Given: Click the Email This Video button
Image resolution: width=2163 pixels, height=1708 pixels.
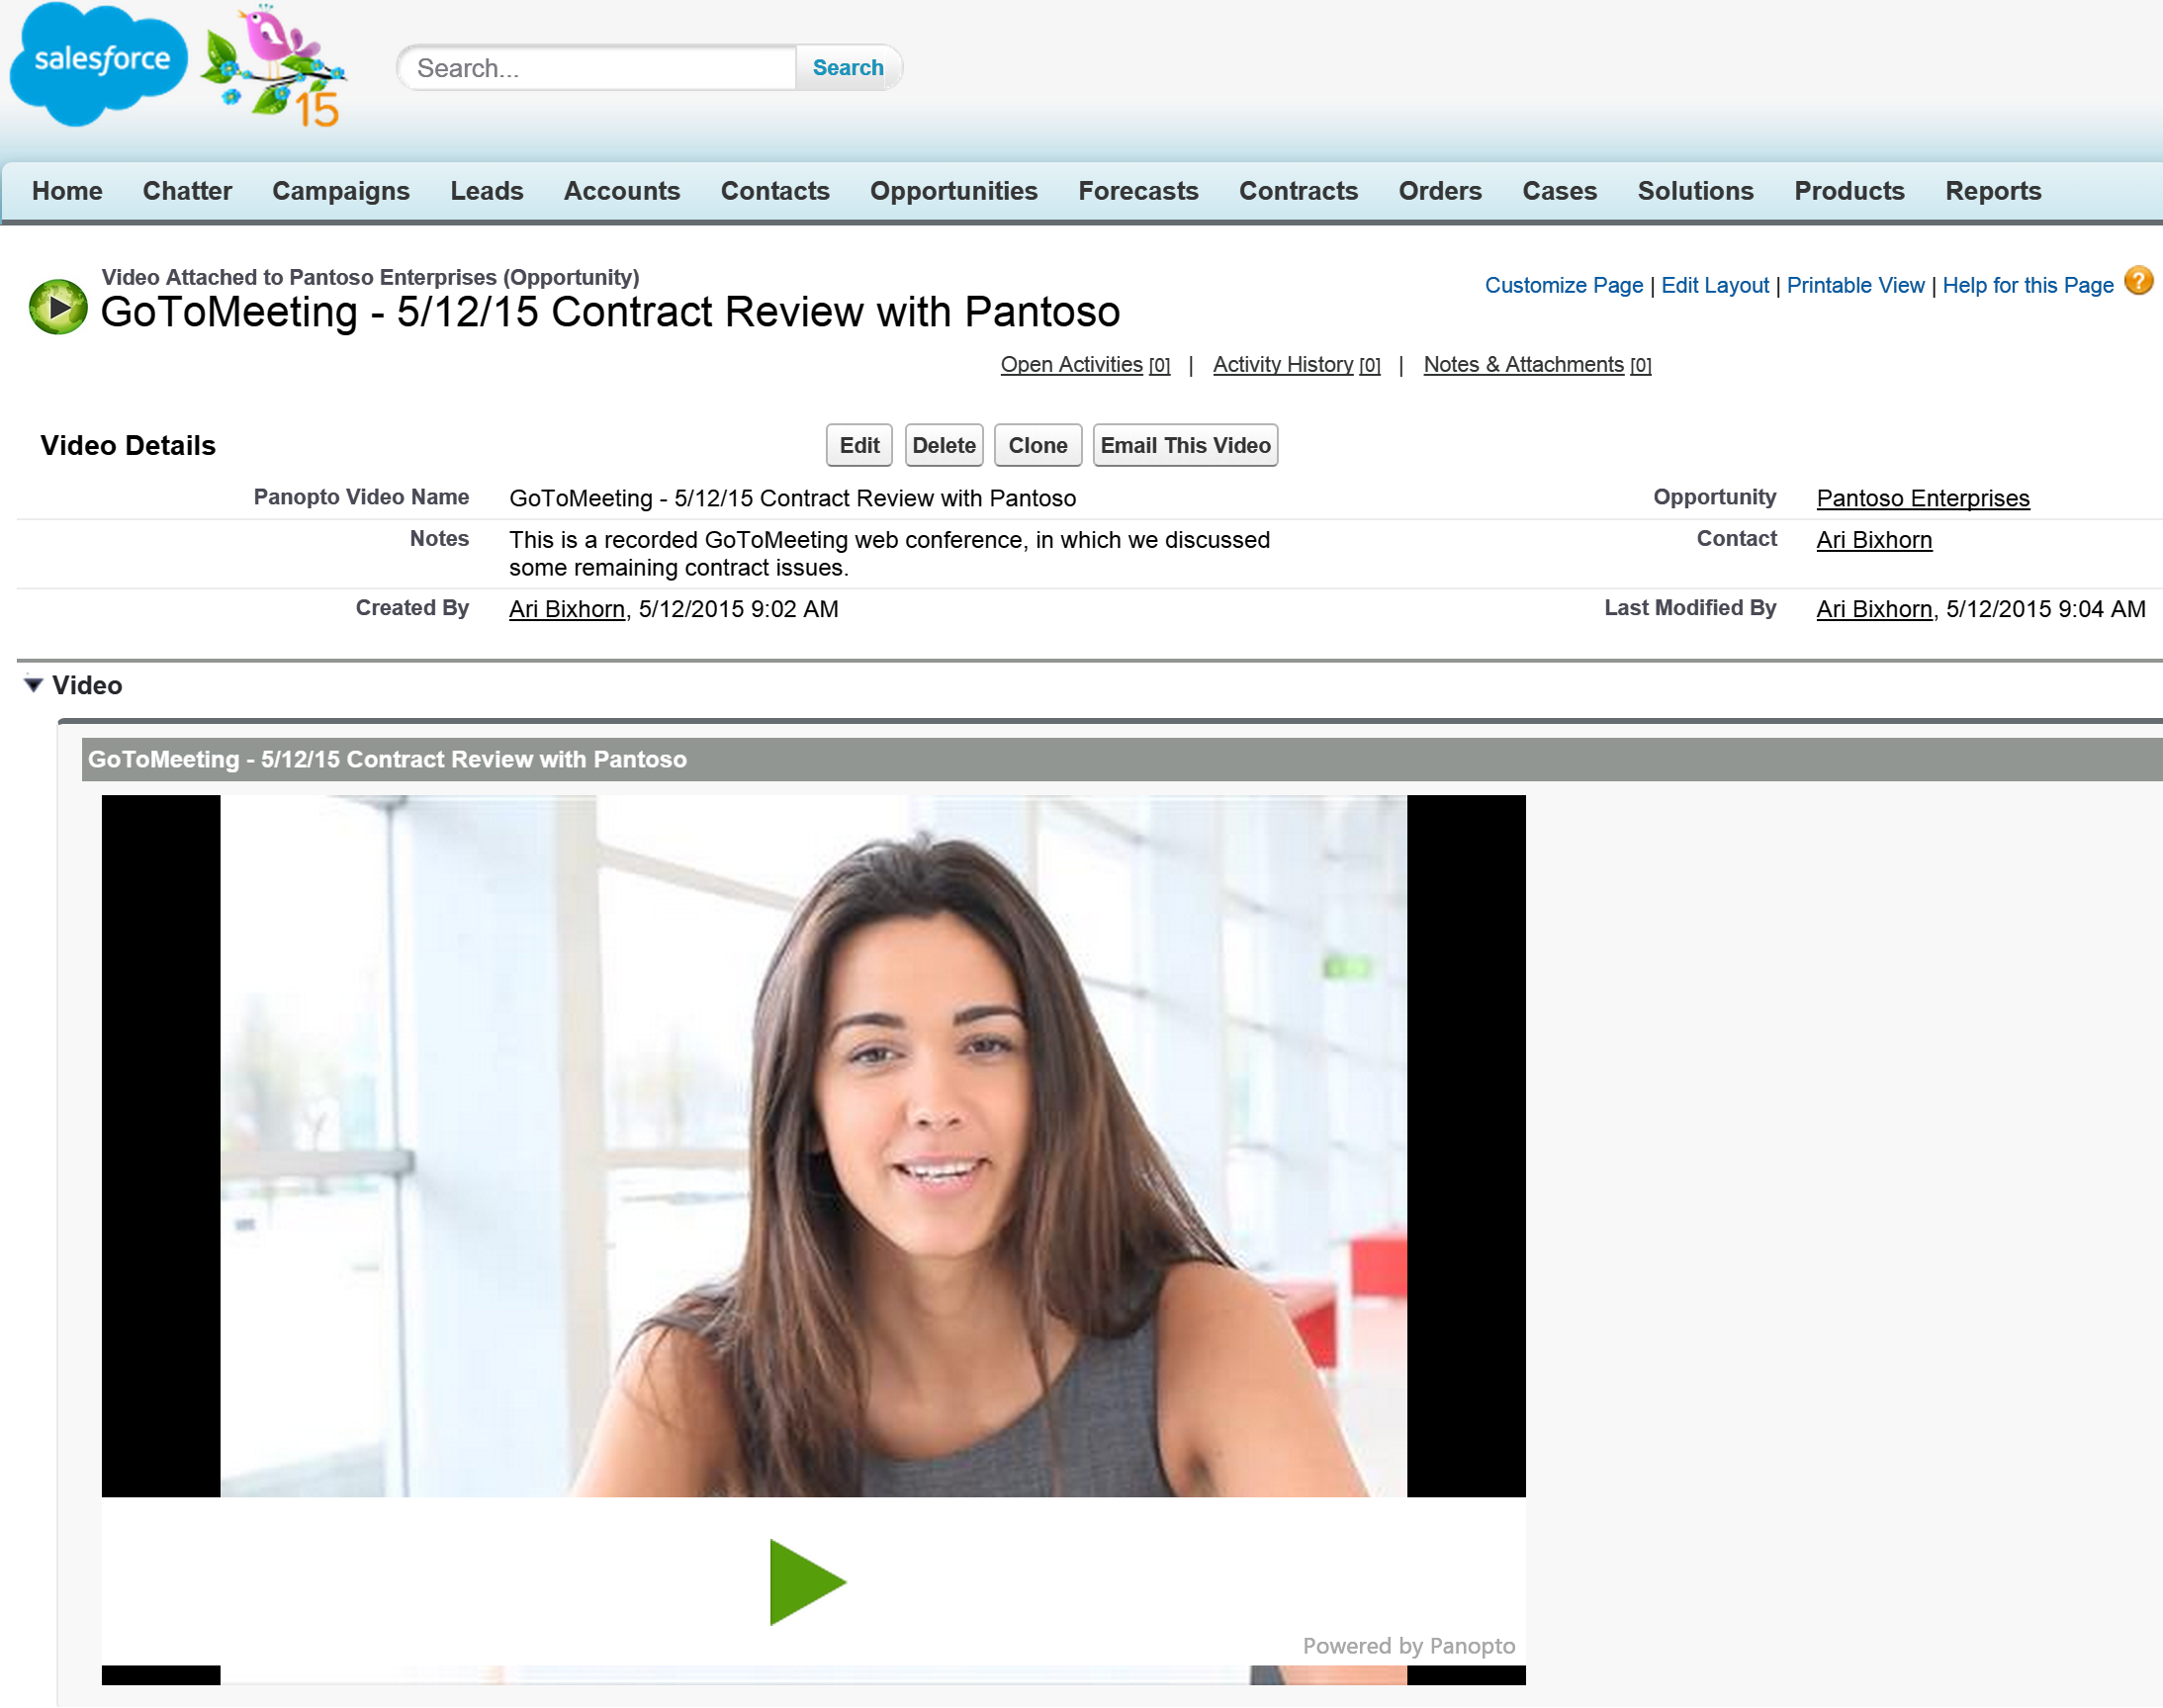Looking at the screenshot, I should tap(1185, 445).
